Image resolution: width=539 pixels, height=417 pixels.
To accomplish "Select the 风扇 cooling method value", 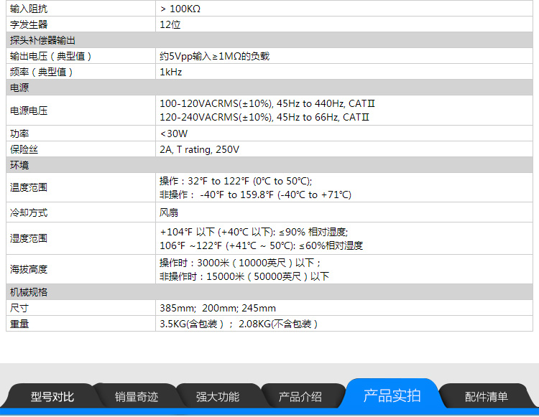I will 169,213.
